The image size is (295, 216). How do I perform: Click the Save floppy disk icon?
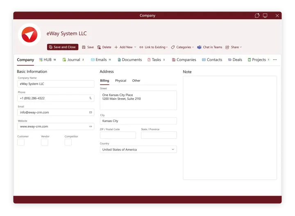(84, 47)
